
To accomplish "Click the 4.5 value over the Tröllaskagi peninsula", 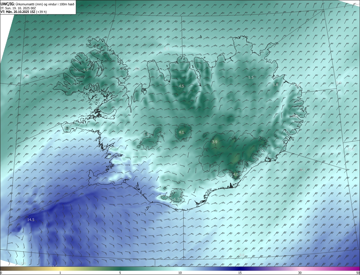I will pyautogui.click(x=181, y=86).
